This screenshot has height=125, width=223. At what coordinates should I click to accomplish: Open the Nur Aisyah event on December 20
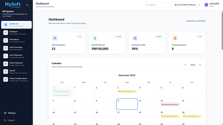[x=192, y=116]
